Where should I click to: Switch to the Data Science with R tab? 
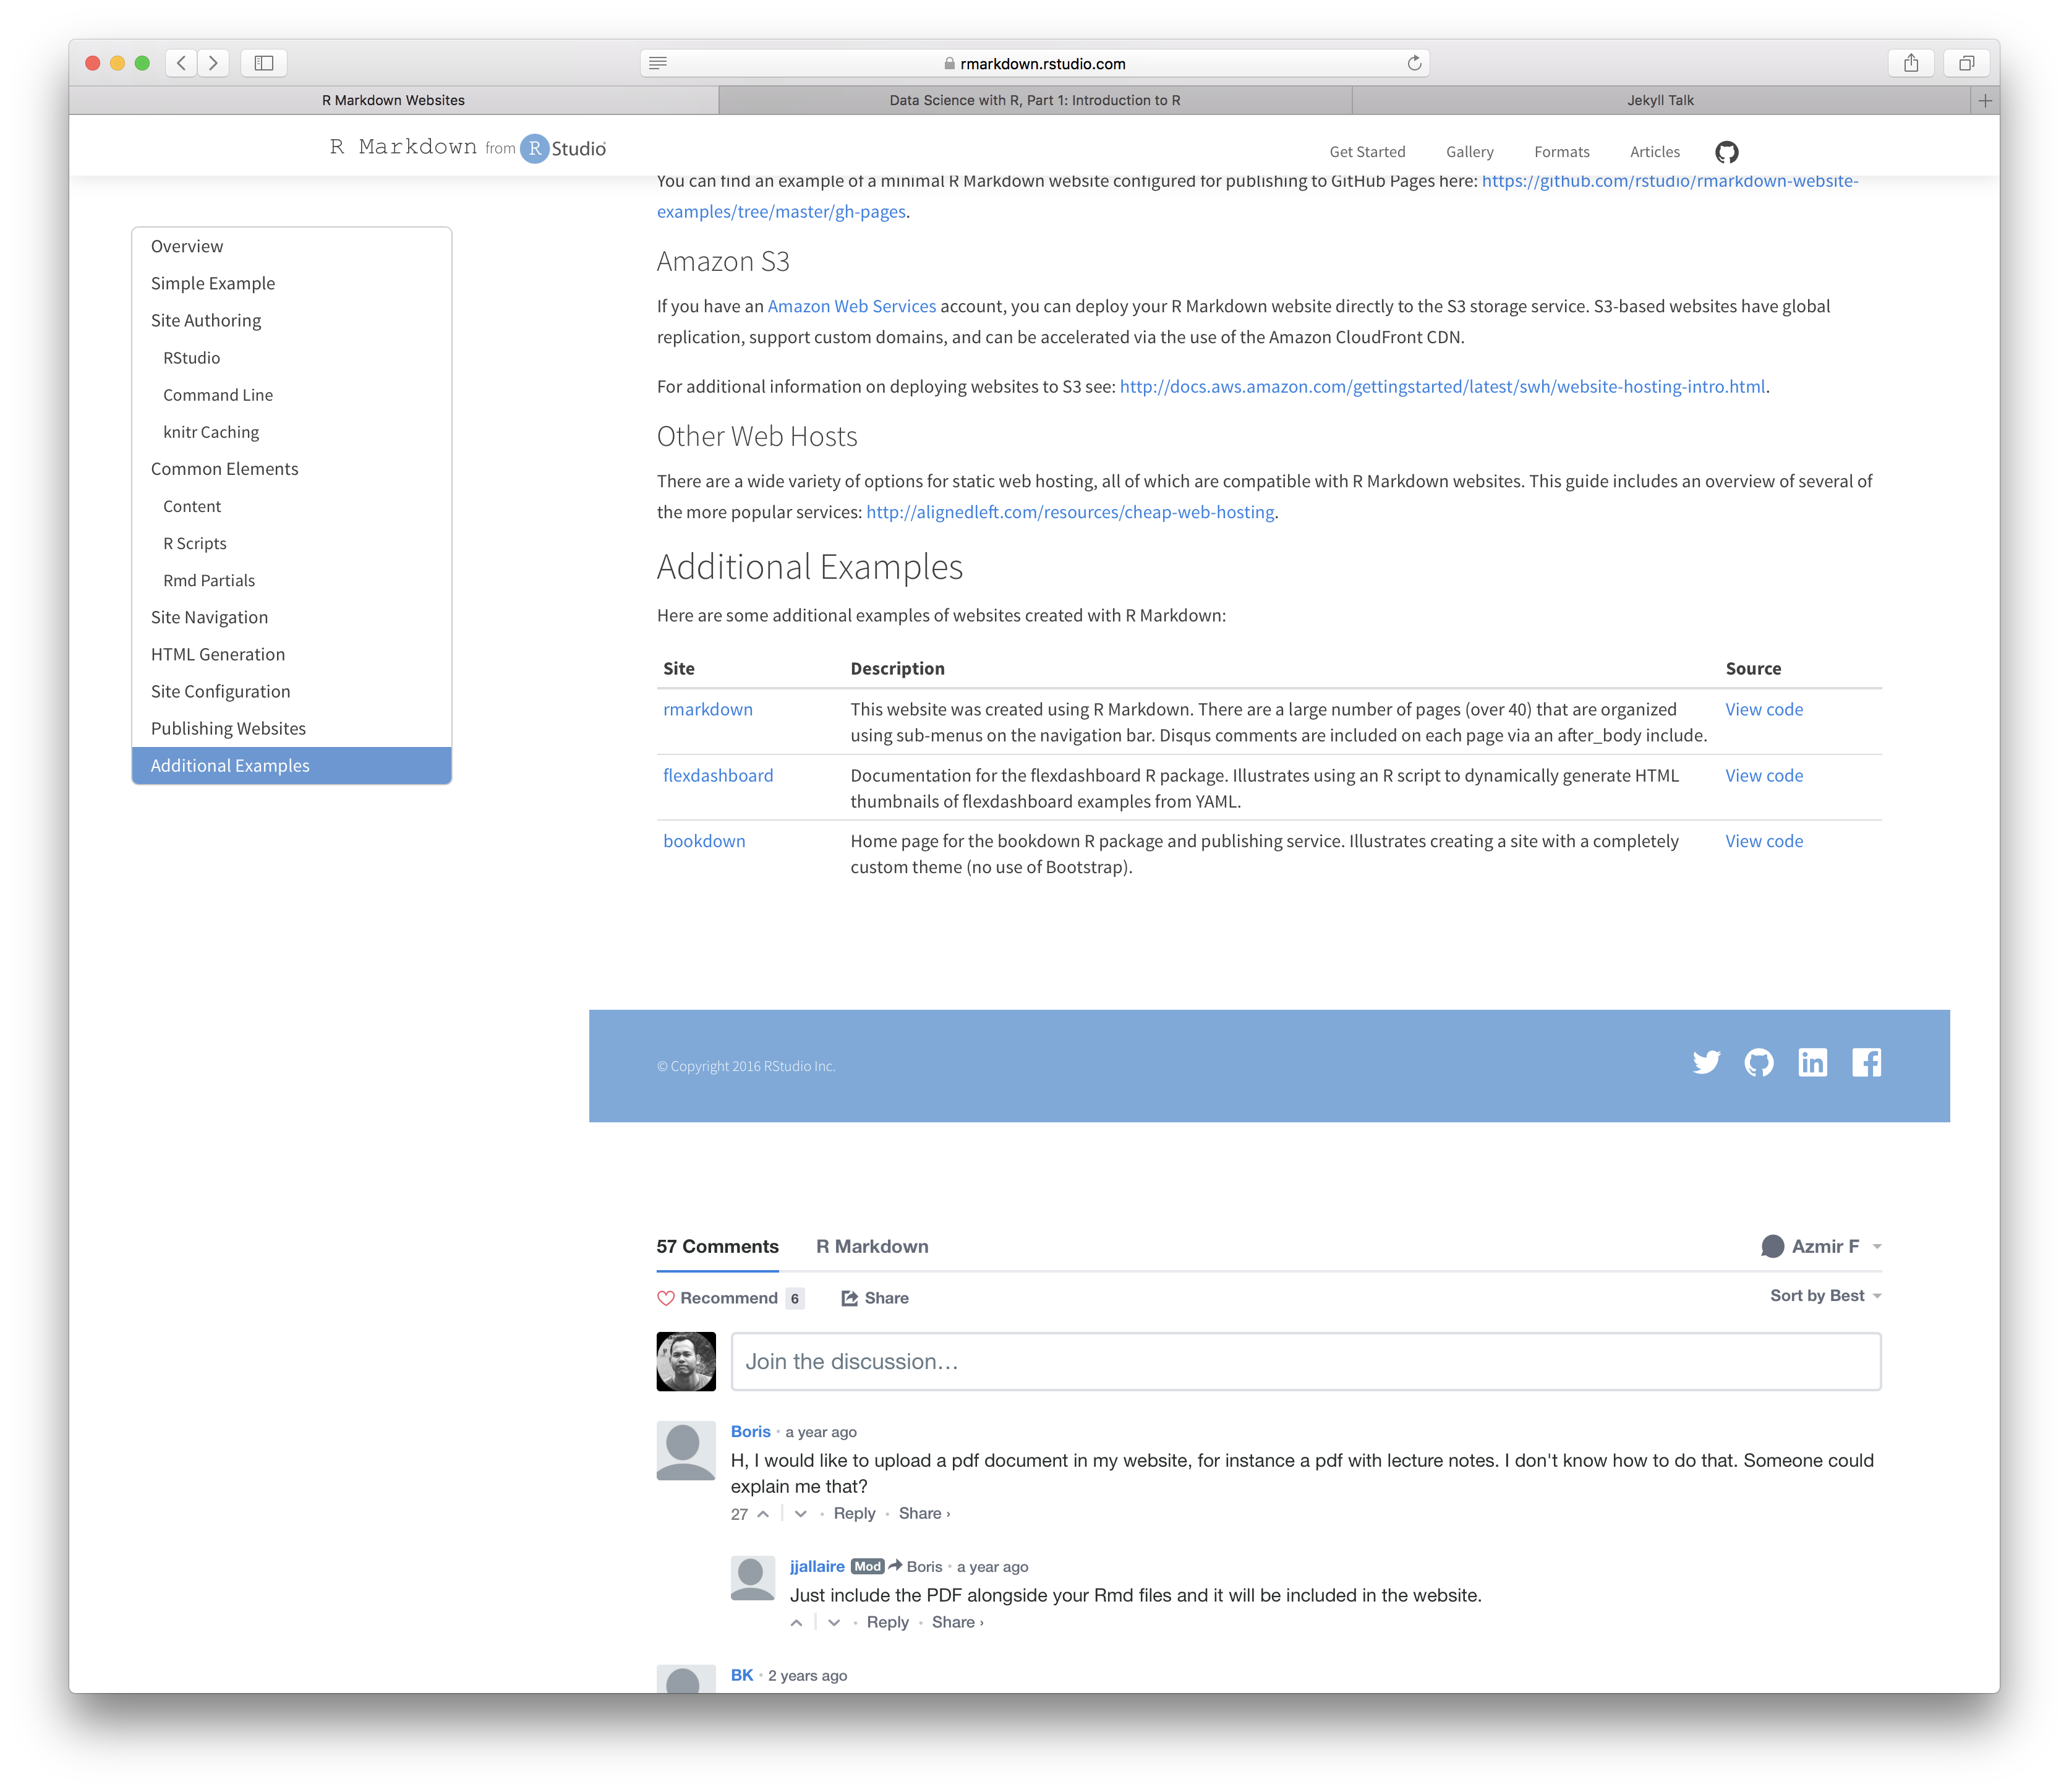pyautogui.click(x=1034, y=100)
